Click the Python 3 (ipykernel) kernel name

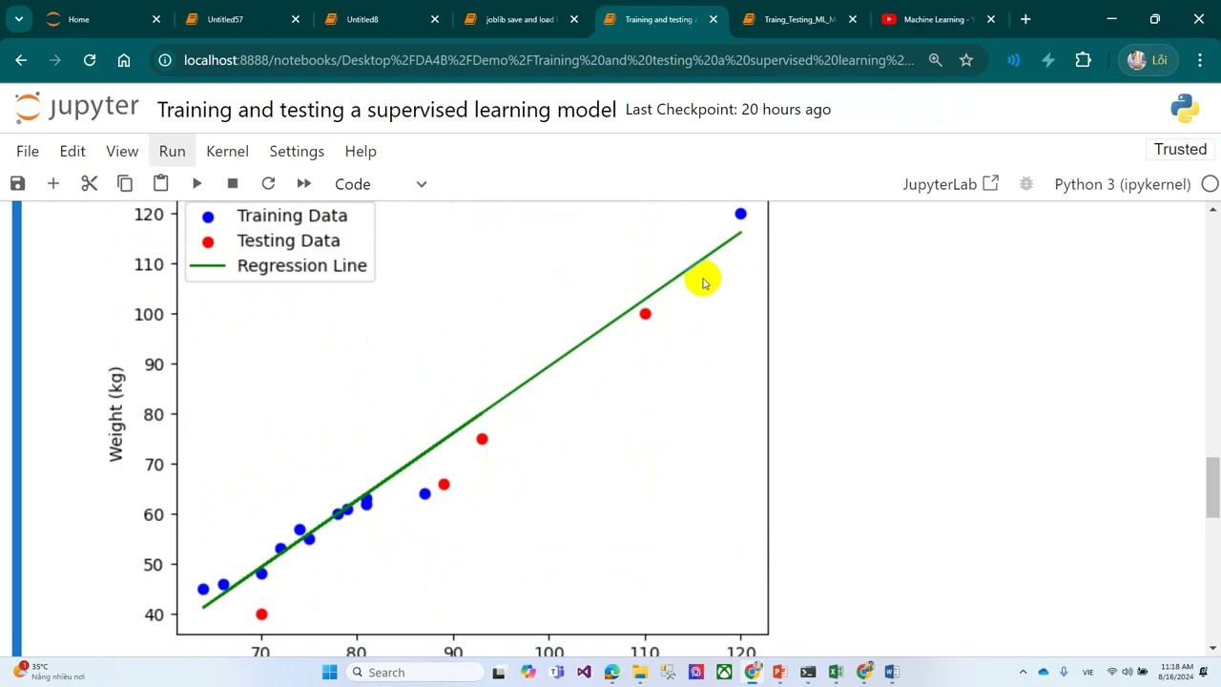[x=1123, y=184]
